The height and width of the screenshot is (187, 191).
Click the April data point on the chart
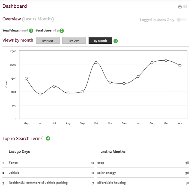pos(180,66)
